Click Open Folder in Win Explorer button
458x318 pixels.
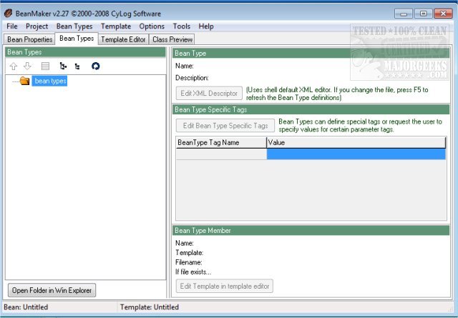coord(52,290)
